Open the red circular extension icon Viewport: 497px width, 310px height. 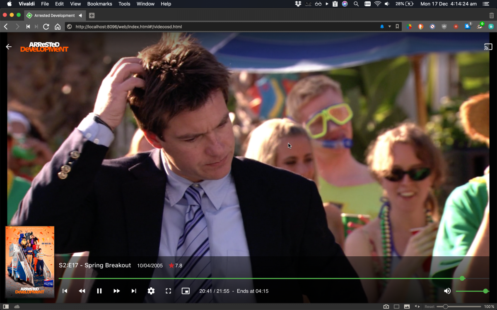(x=456, y=26)
